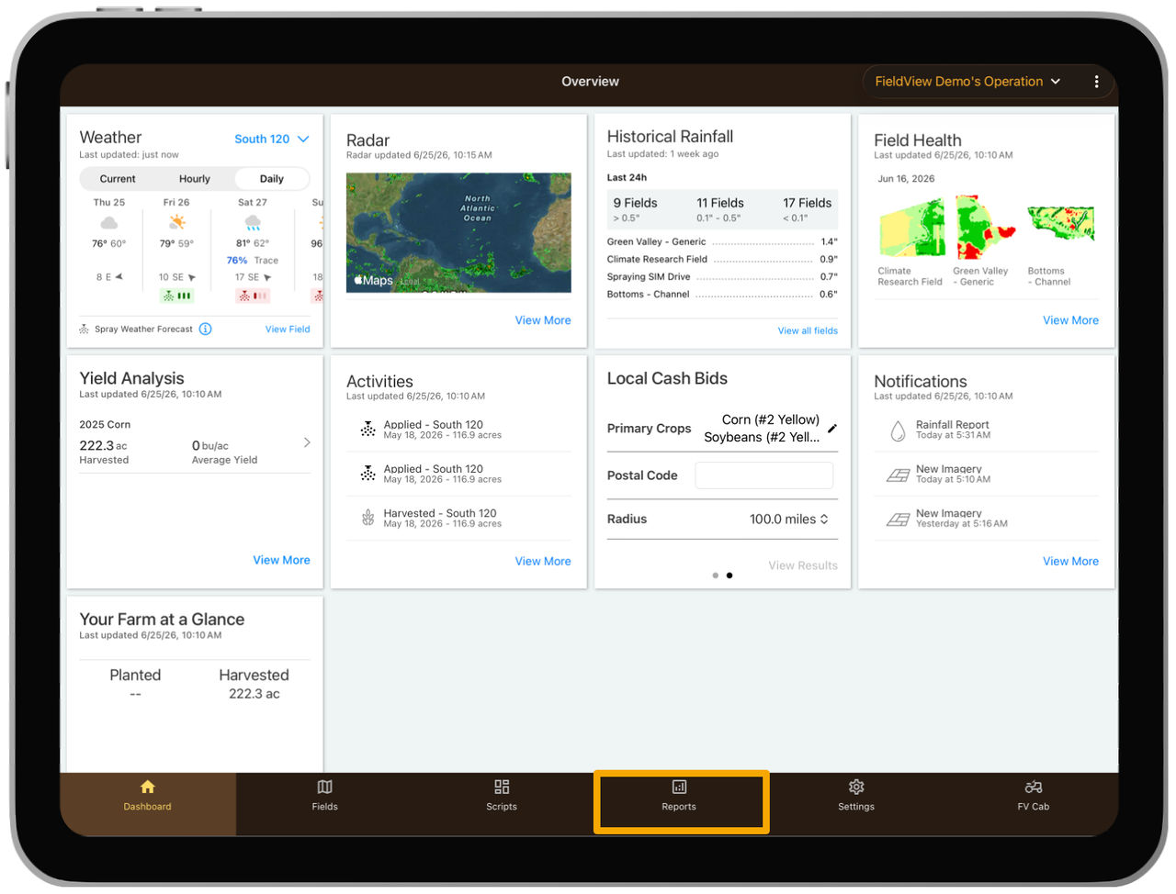Open the Bottoms - Channel health image
Image resolution: width=1176 pixels, height=894 pixels.
(1061, 223)
